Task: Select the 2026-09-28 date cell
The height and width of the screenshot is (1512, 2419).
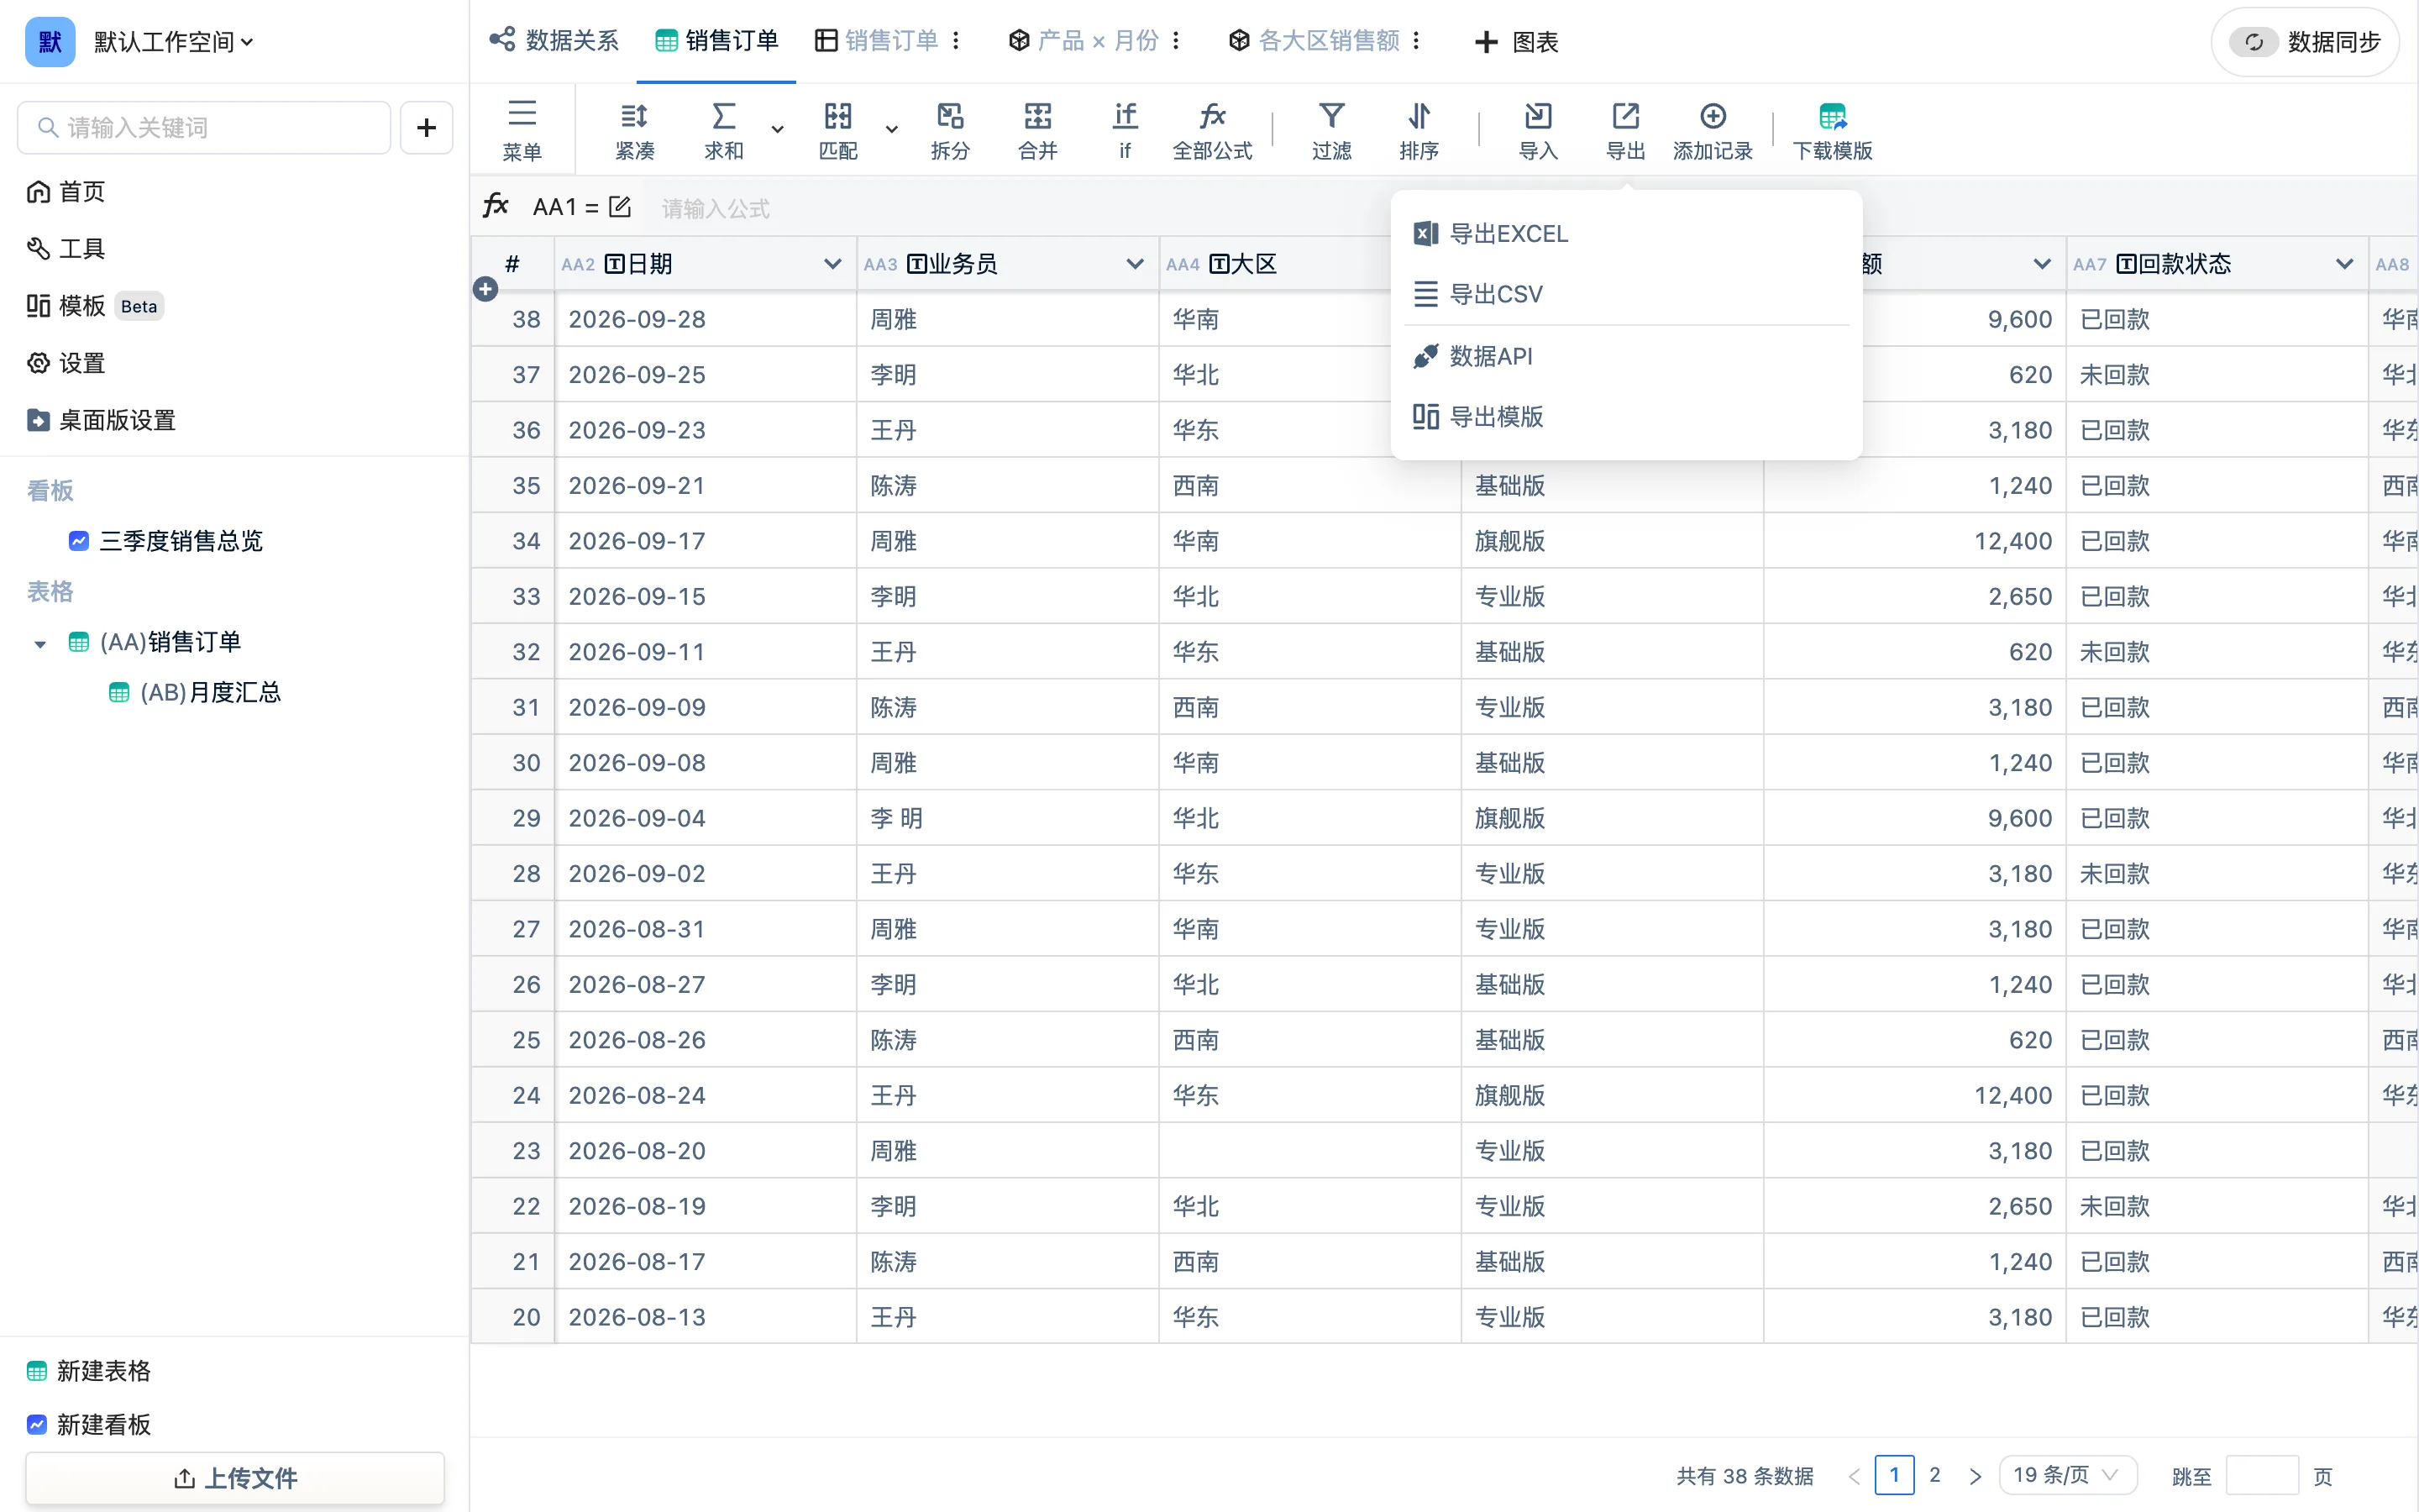Action: pos(706,319)
